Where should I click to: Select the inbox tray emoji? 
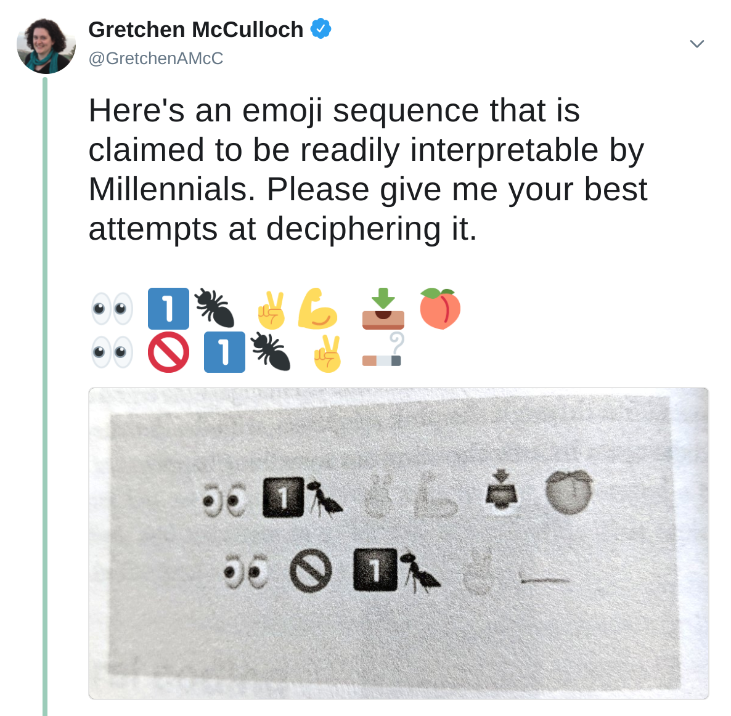(383, 309)
